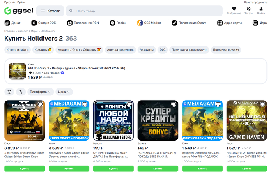Open featured HELLDIVERS 2 Выбор издания listing title

(x=76, y=68)
